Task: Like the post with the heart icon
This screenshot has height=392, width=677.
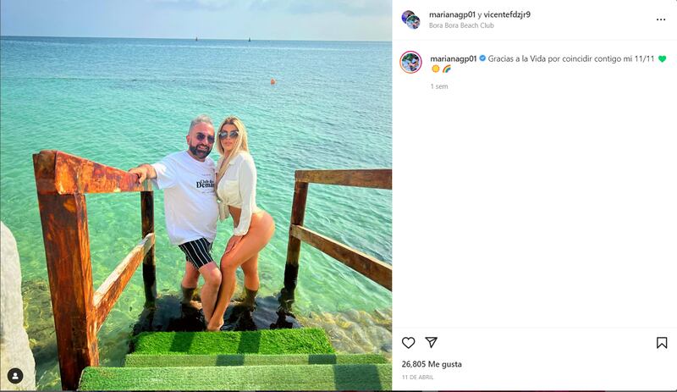Action: (x=408, y=343)
